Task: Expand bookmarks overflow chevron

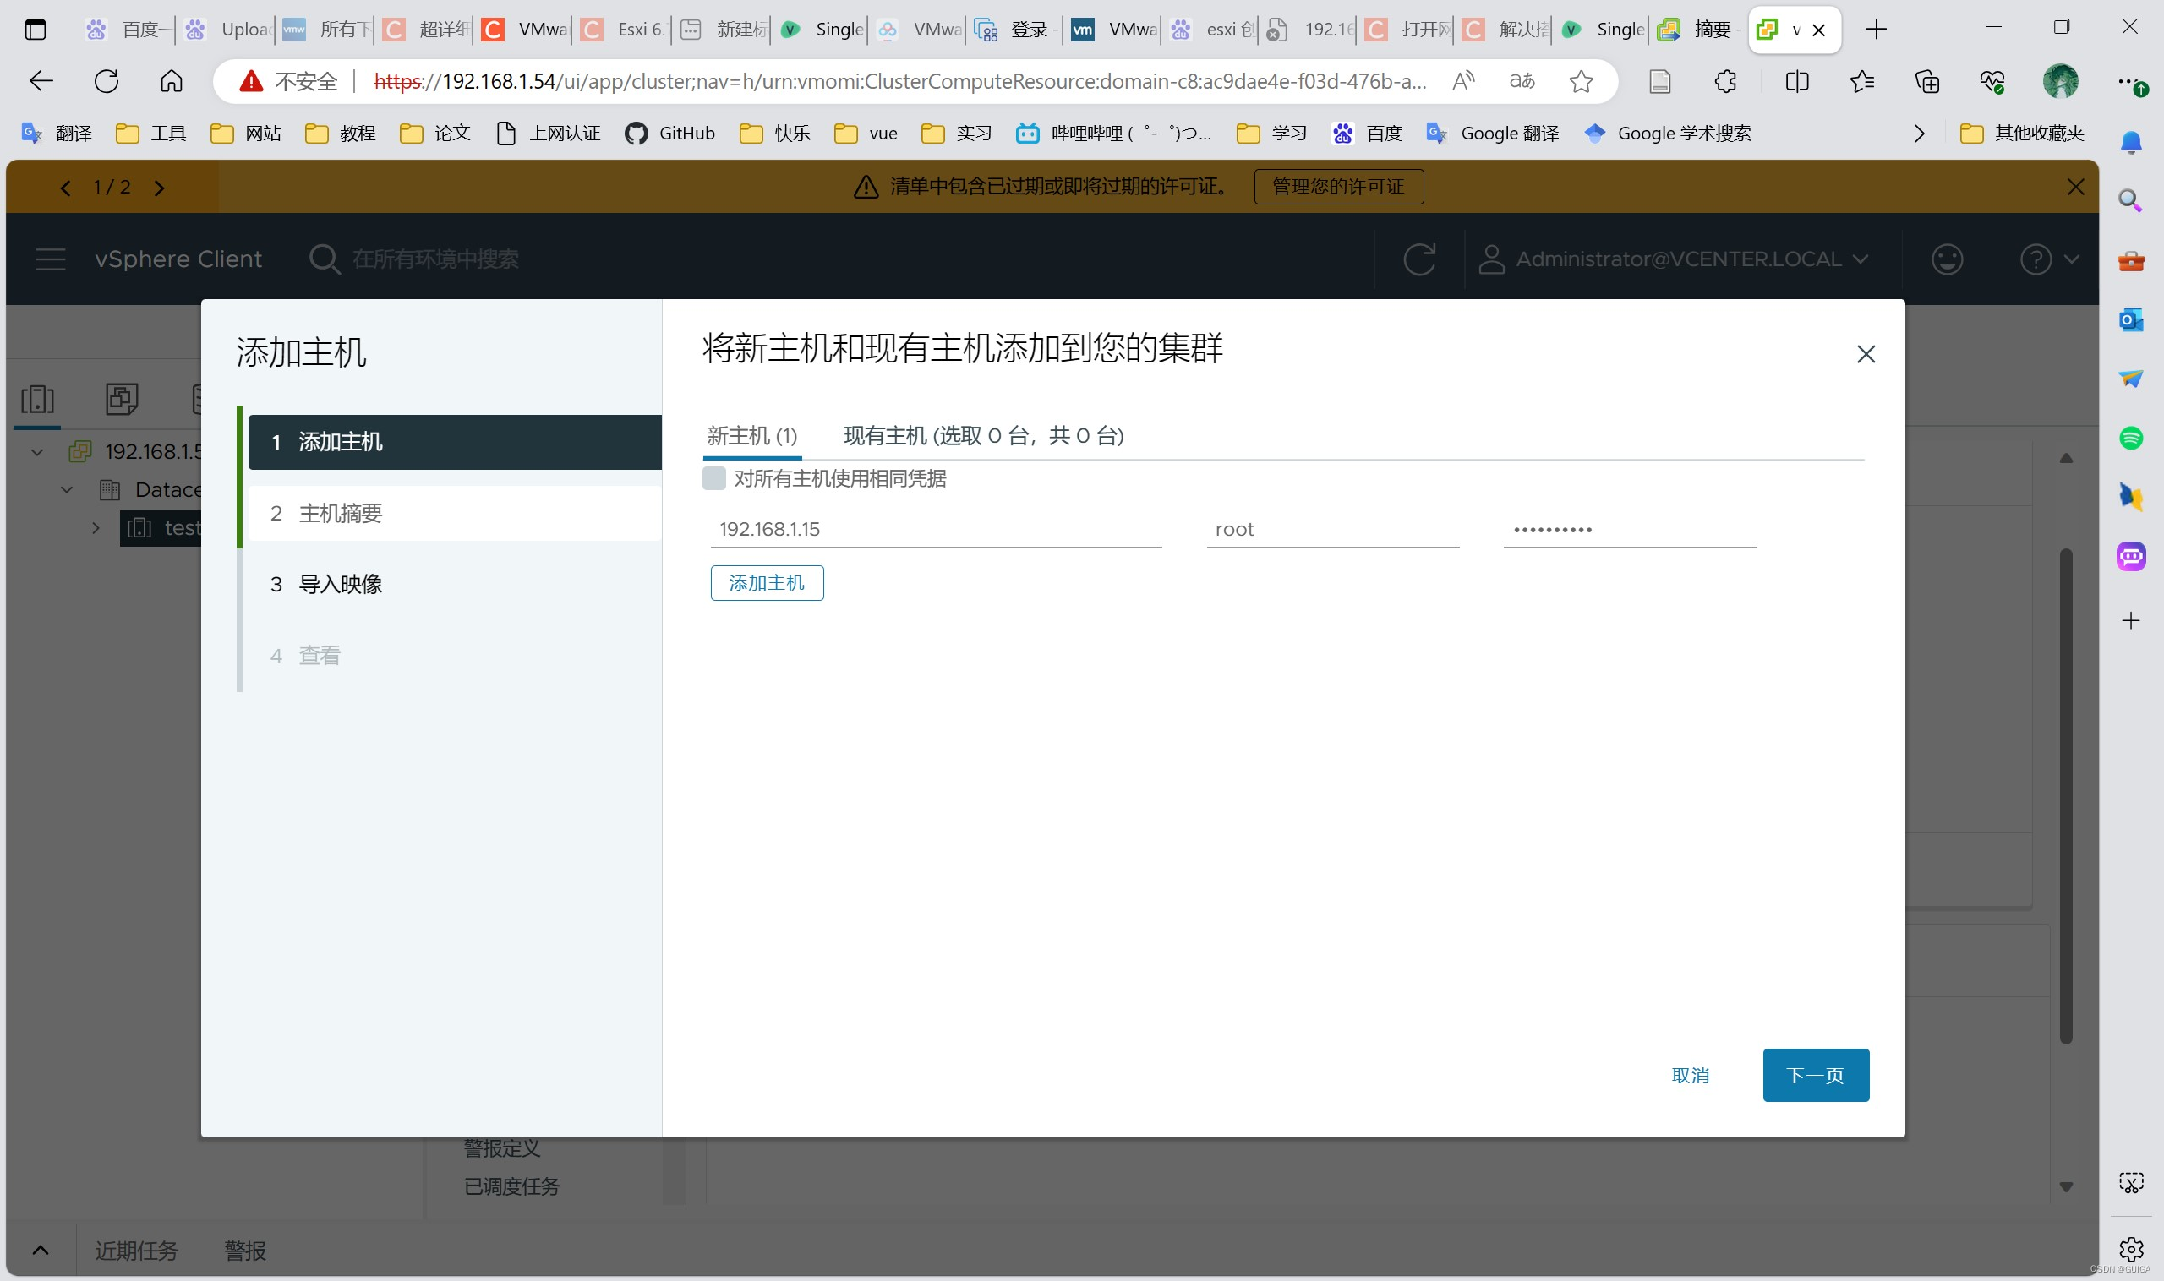Action: click(x=1919, y=133)
